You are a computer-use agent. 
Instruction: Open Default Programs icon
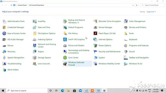[65, 27]
